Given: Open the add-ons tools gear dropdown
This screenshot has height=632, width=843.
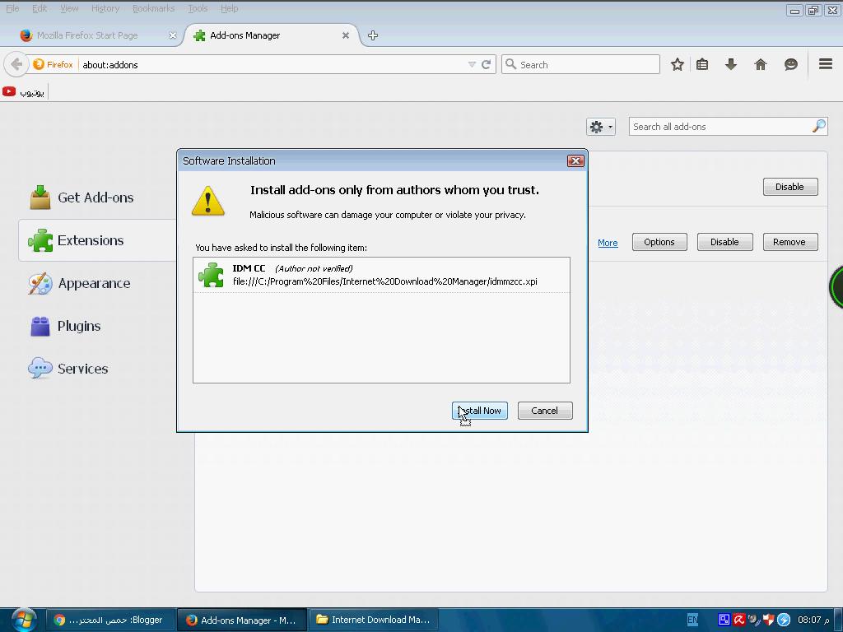Looking at the screenshot, I should 600,127.
